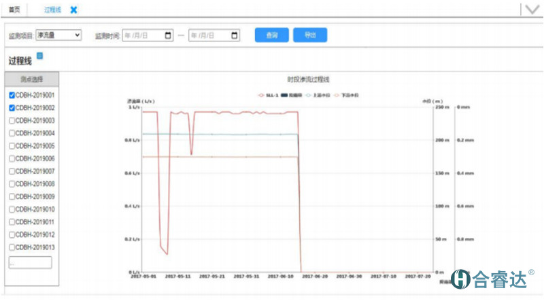Check the CDBH-2019003 measuring point
Image resolution: width=544 pixels, height=301 pixels.
12,120
